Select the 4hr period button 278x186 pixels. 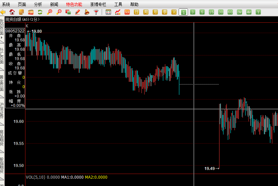[x=249, y=12]
